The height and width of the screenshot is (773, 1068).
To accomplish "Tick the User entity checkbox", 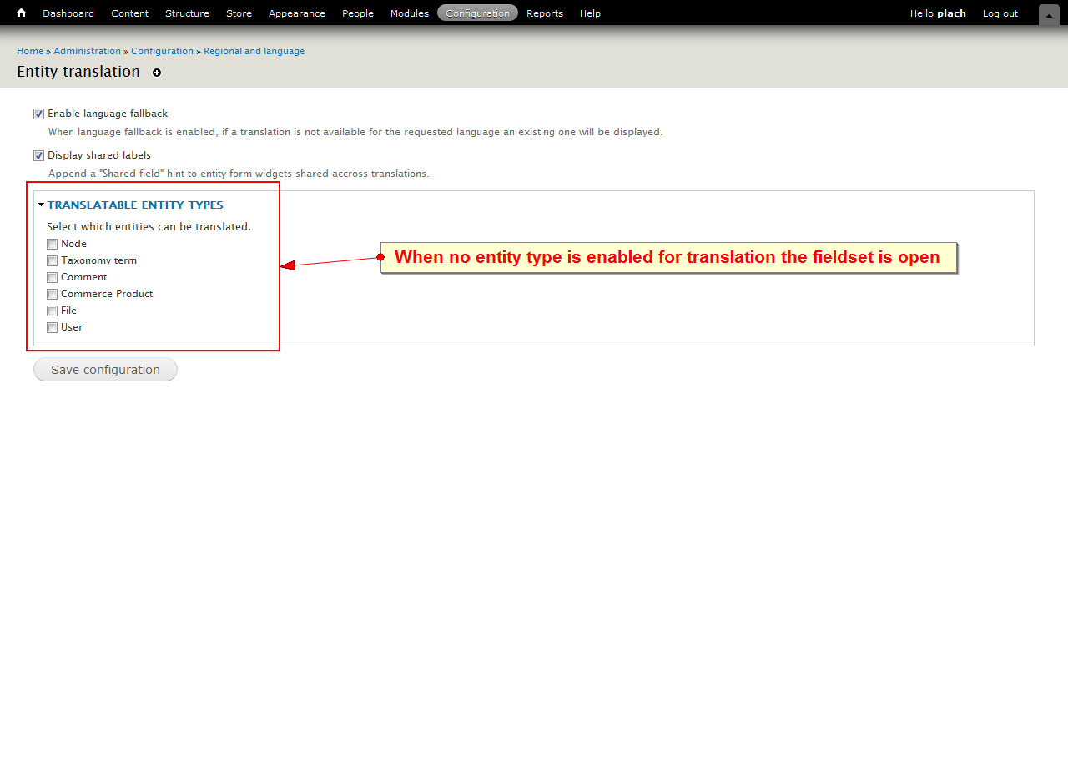I will coord(52,327).
